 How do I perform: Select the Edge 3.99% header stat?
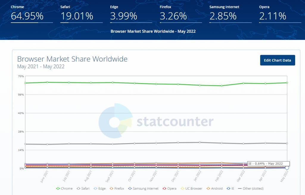(x=124, y=16)
